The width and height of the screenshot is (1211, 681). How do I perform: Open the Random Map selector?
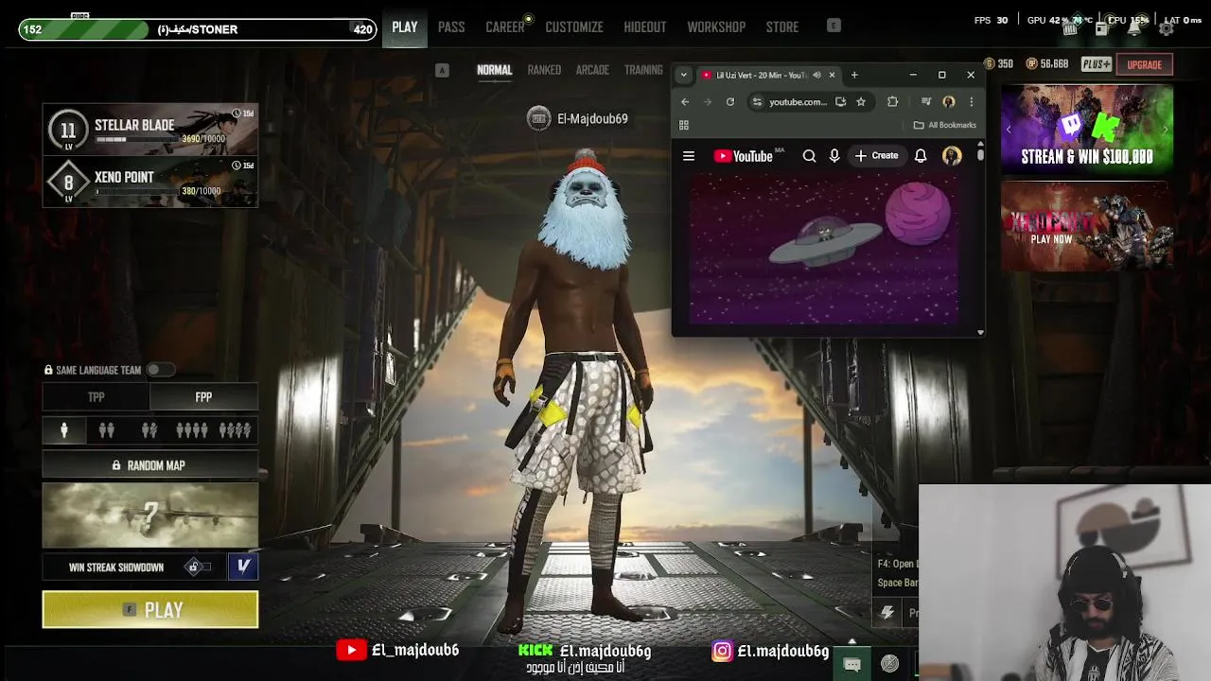pyautogui.click(x=150, y=465)
